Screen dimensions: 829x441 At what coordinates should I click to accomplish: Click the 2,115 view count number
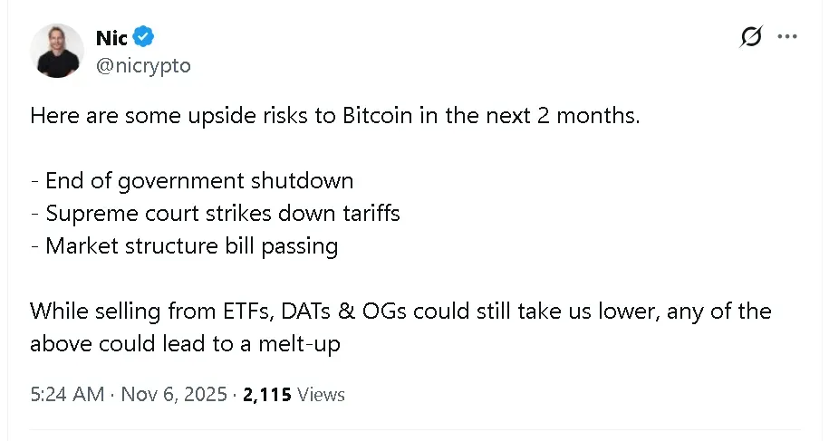tap(267, 394)
